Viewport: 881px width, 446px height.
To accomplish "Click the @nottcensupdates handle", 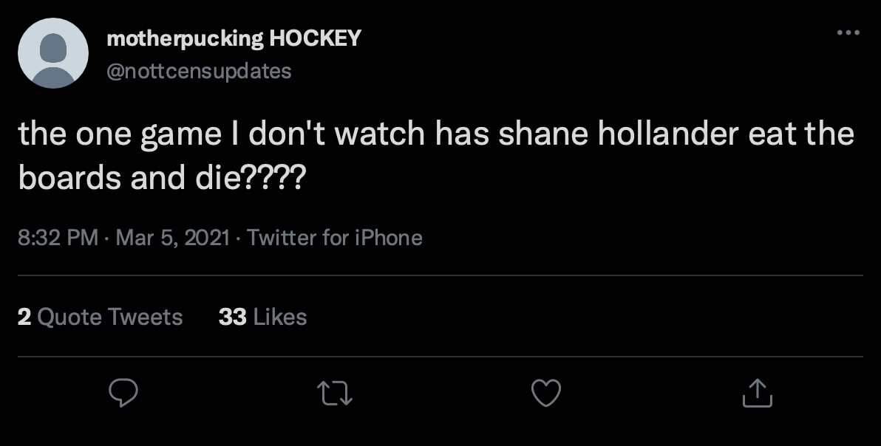I will point(199,71).
